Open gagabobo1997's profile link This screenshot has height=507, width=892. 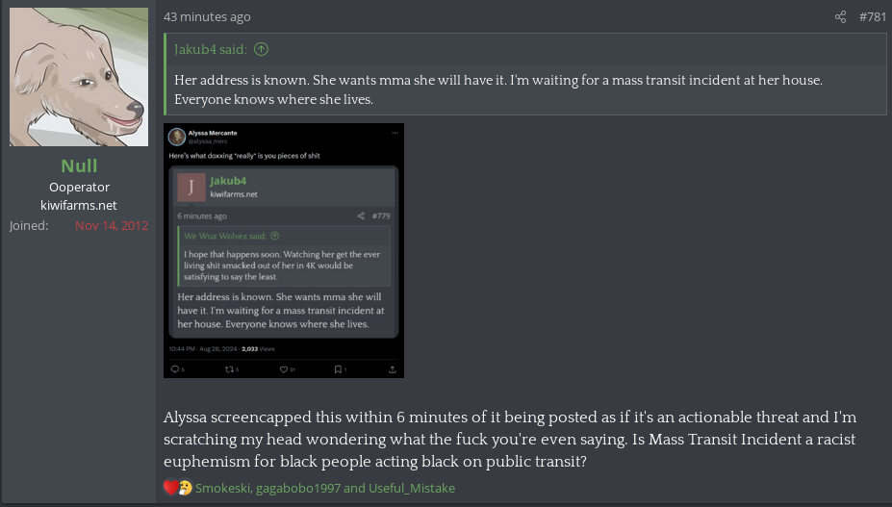coord(298,488)
